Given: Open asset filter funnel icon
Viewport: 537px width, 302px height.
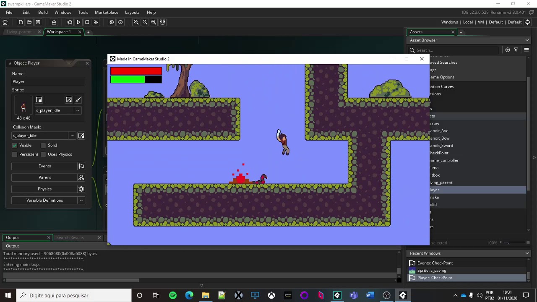Looking at the screenshot, I should (x=516, y=50).
